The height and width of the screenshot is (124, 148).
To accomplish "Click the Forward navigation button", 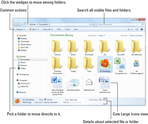I will [20, 24].
